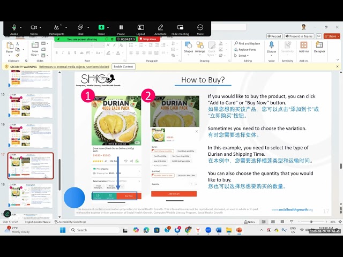Select slide 16 thumbnail
This screenshot has height=257, width=343.
tap(31, 135)
